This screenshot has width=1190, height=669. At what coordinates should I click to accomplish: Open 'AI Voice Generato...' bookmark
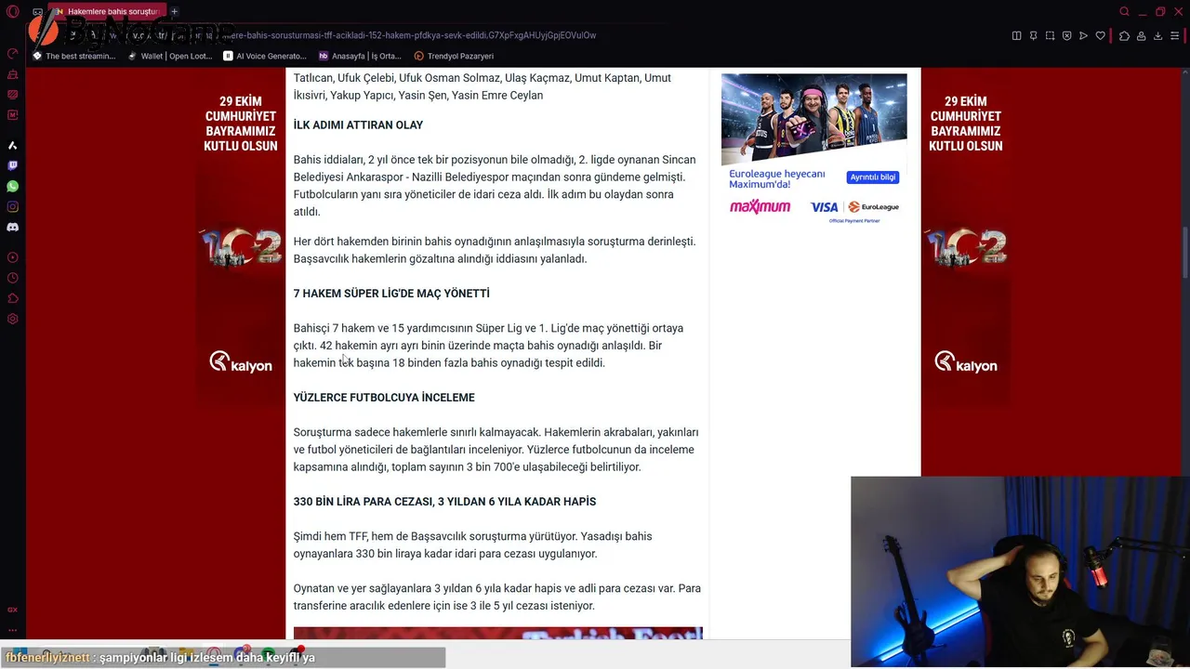[x=265, y=56]
